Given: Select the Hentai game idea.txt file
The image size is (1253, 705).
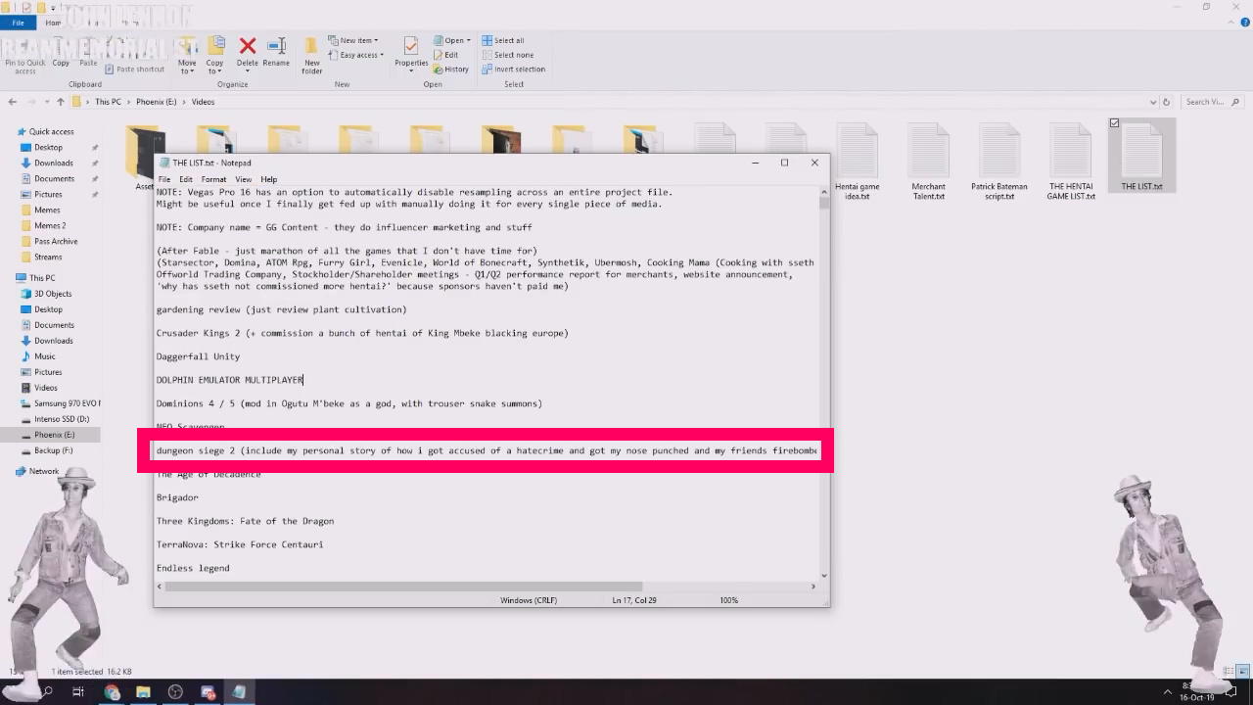Looking at the screenshot, I should tap(857, 163).
